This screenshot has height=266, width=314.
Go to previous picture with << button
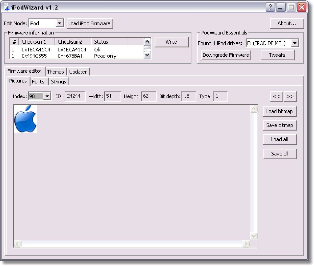point(276,96)
